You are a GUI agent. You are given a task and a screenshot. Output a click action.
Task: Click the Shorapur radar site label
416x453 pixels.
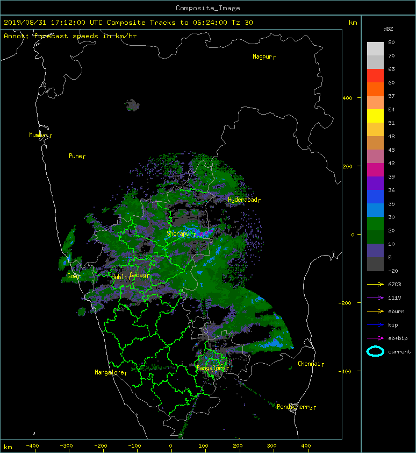click(179, 233)
